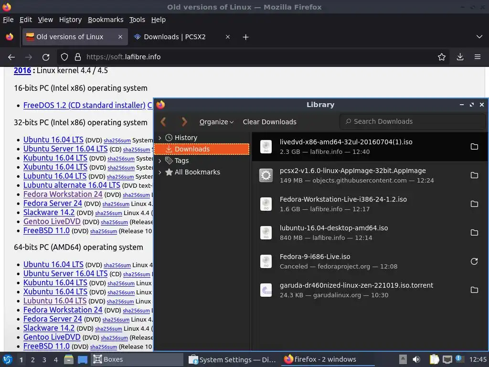Switch to virtual desktop 2

coord(33,360)
